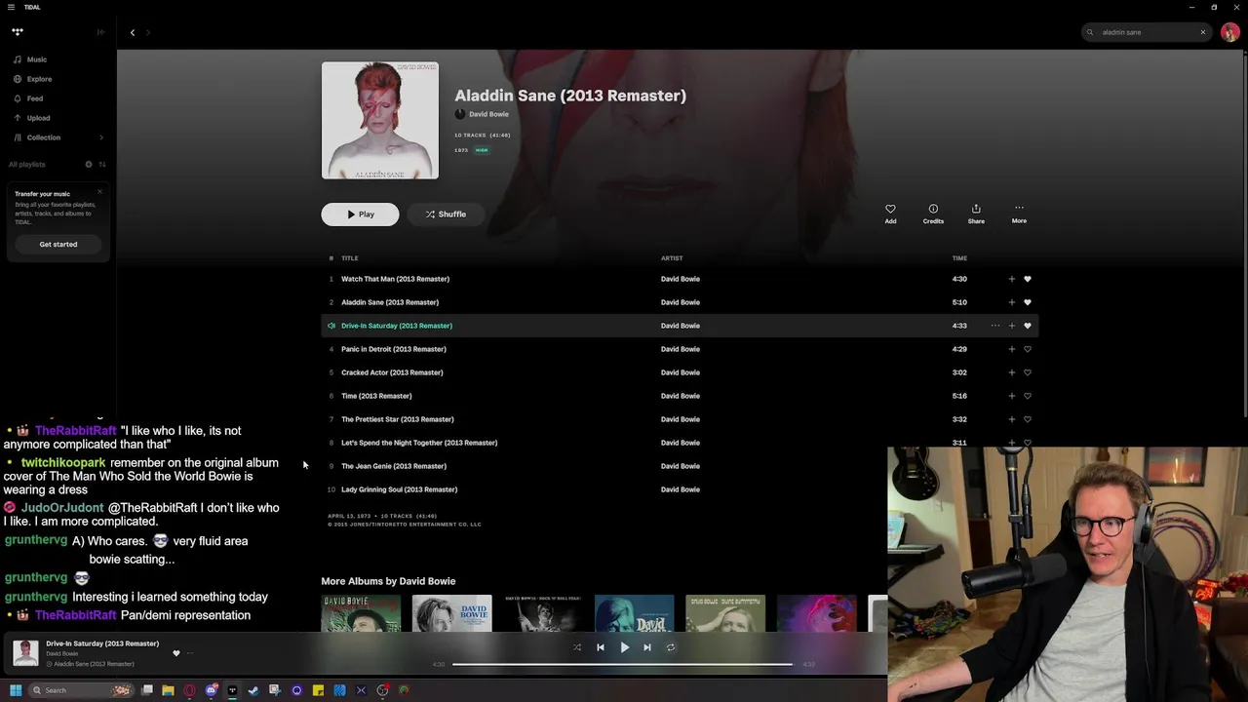Collapse the sidebar with the arrow icon
1248x702 pixels.
[99, 32]
